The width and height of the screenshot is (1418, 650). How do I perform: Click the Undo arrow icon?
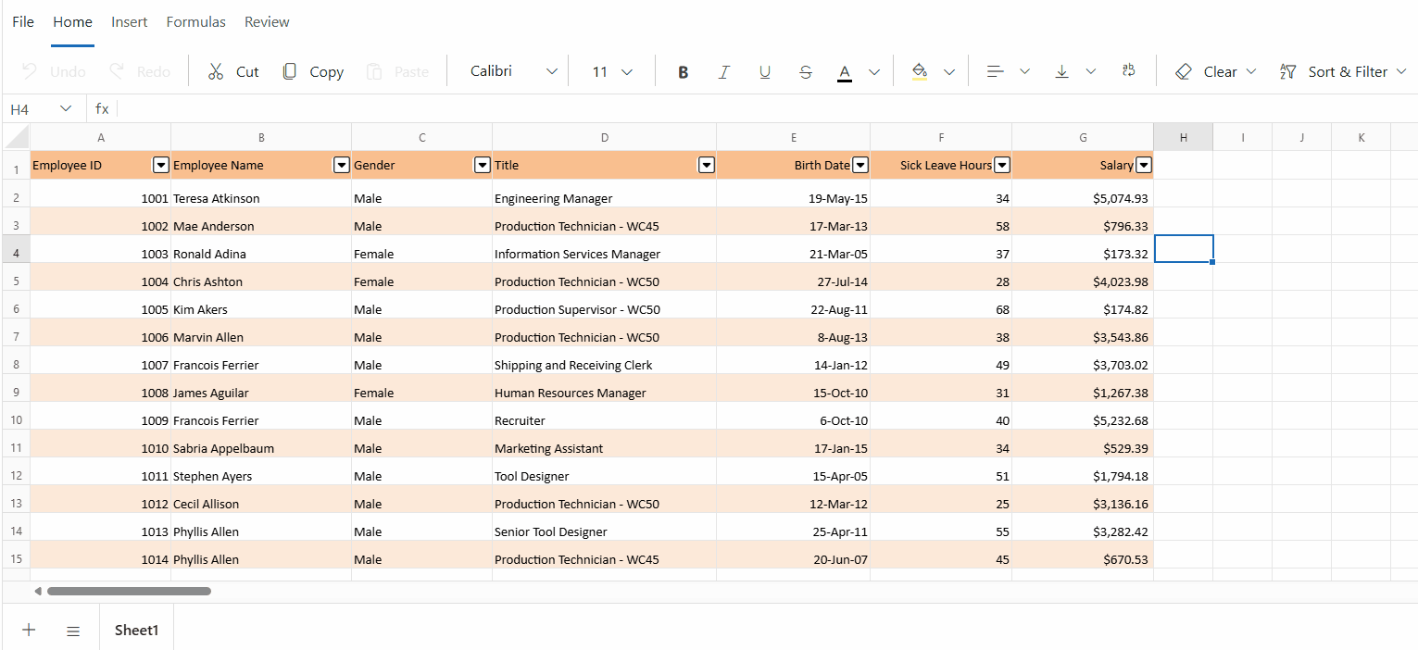tap(30, 71)
